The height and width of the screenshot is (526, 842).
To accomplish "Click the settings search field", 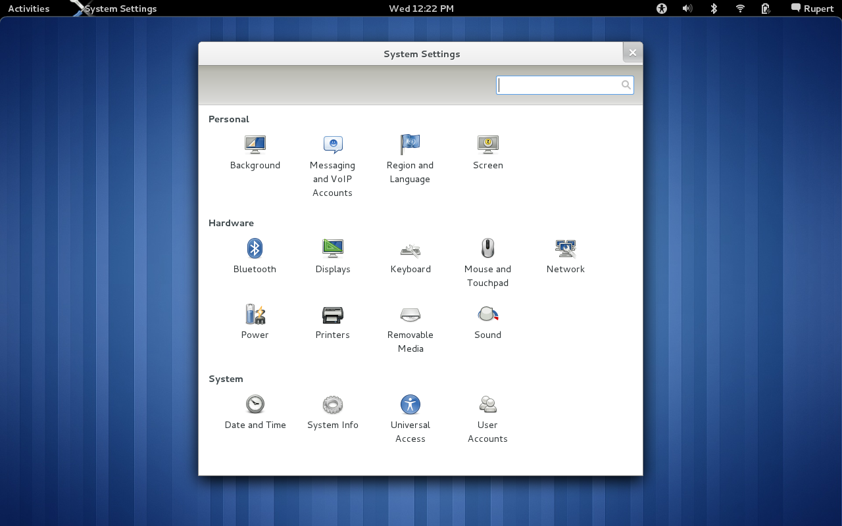I will [x=559, y=85].
